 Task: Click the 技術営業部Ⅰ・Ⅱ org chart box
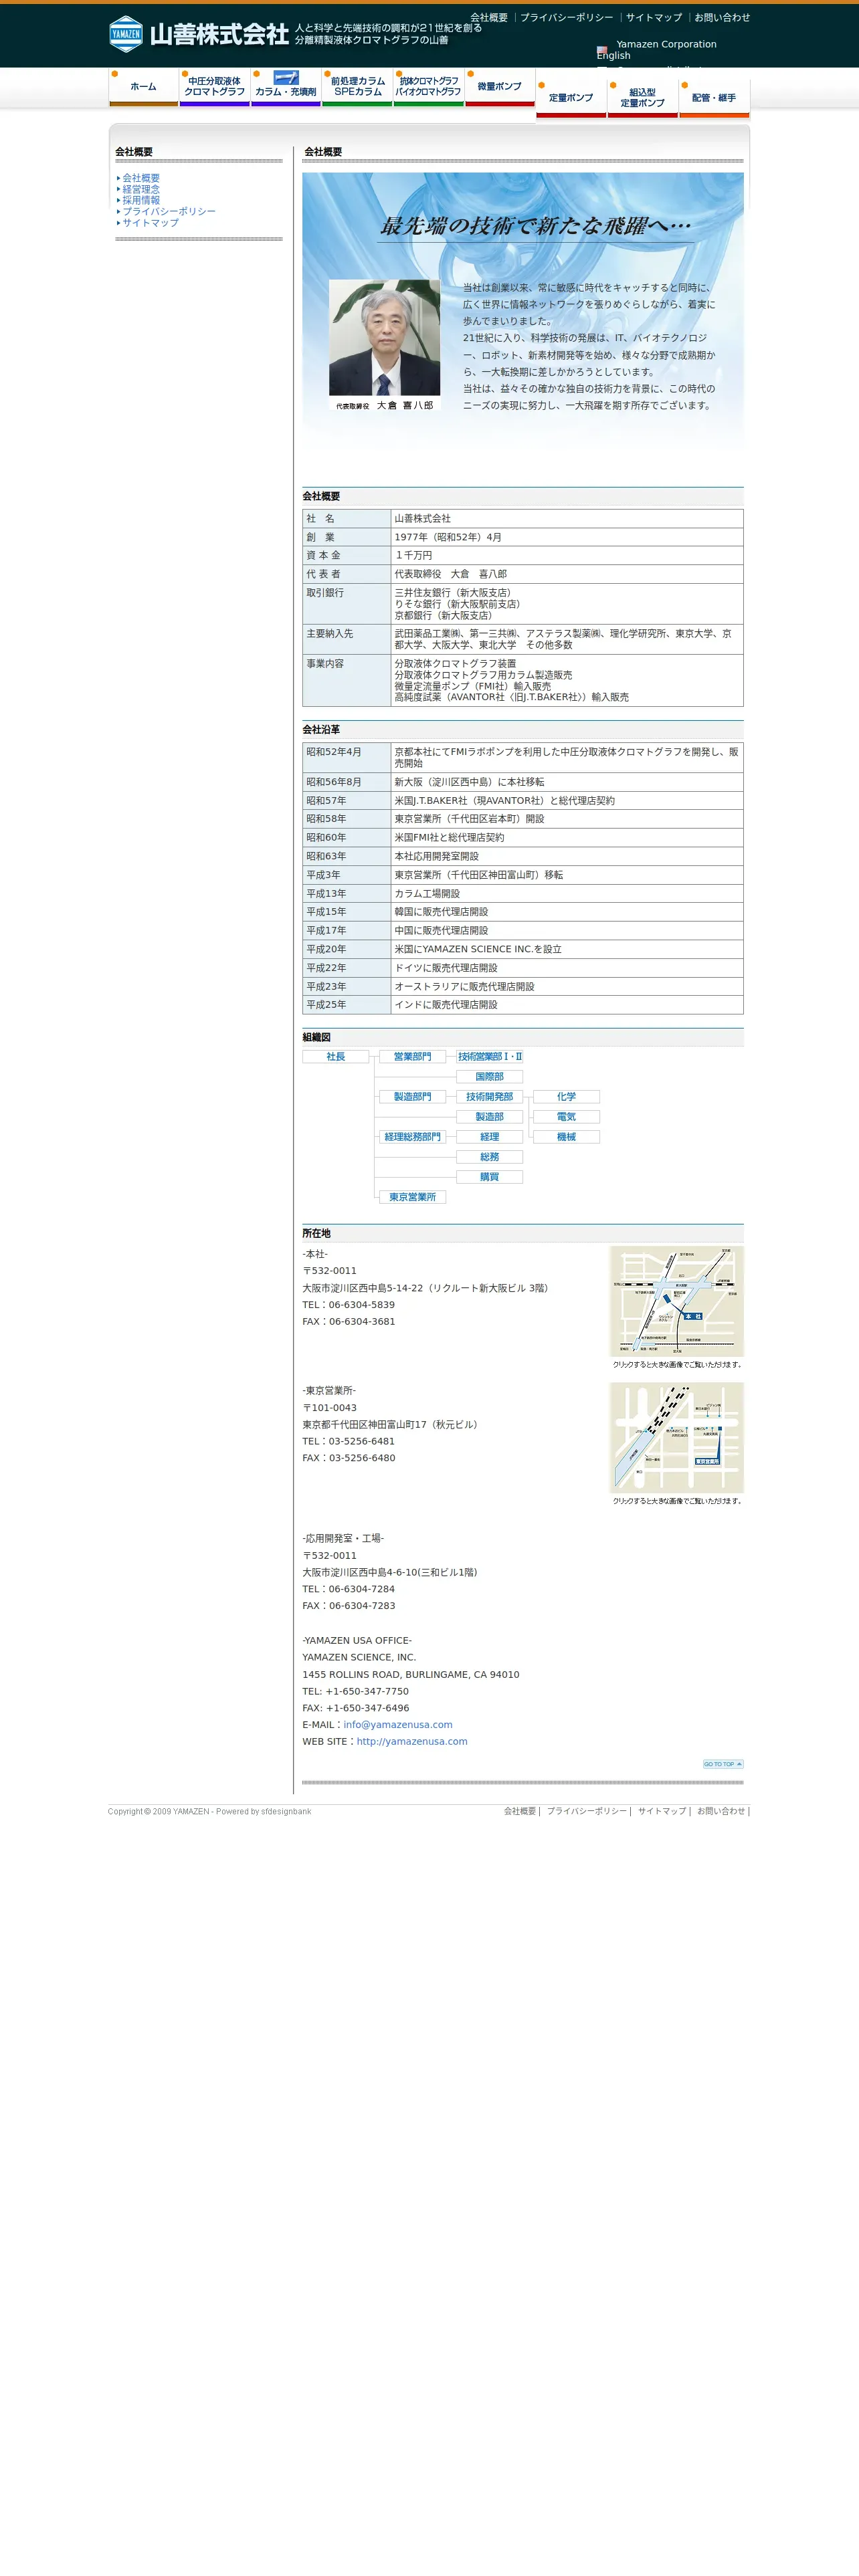click(x=490, y=1057)
